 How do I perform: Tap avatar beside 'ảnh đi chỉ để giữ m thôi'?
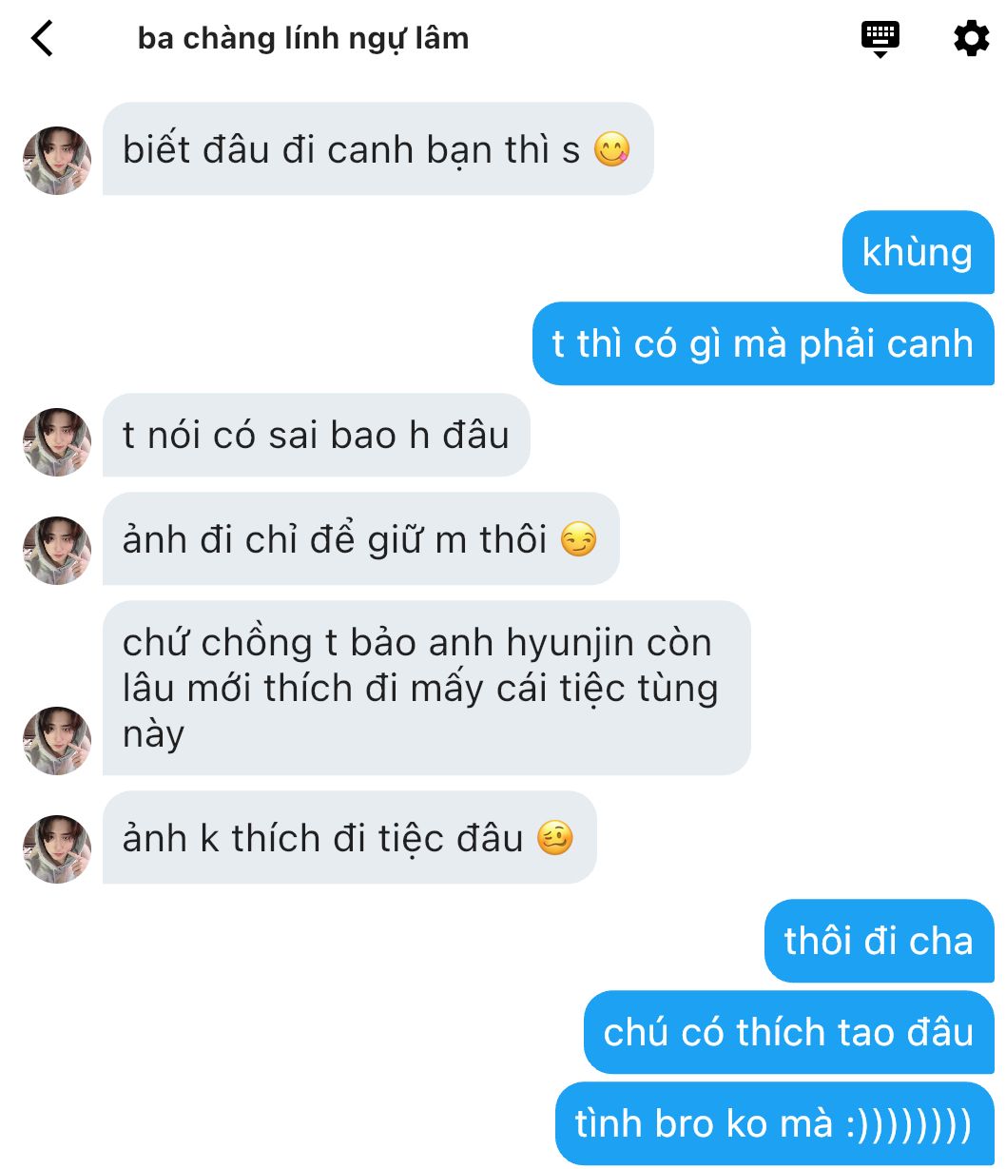click(x=57, y=550)
